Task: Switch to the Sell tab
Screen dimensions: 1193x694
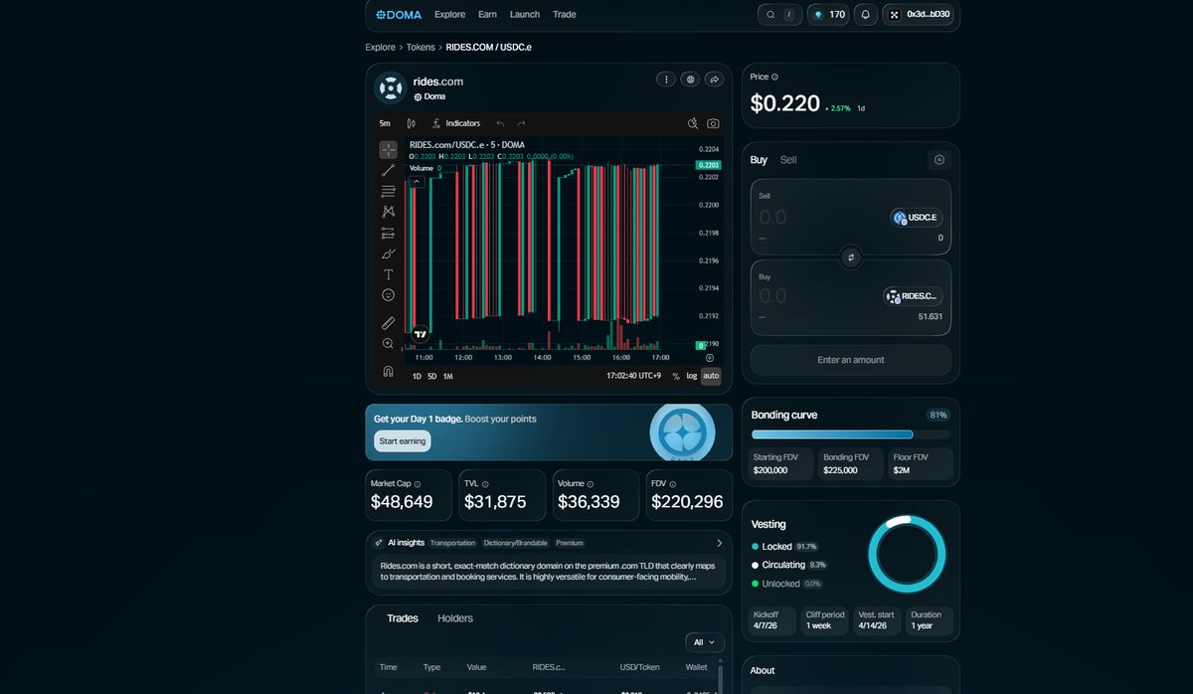Action: pyautogui.click(x=788, y=160)
